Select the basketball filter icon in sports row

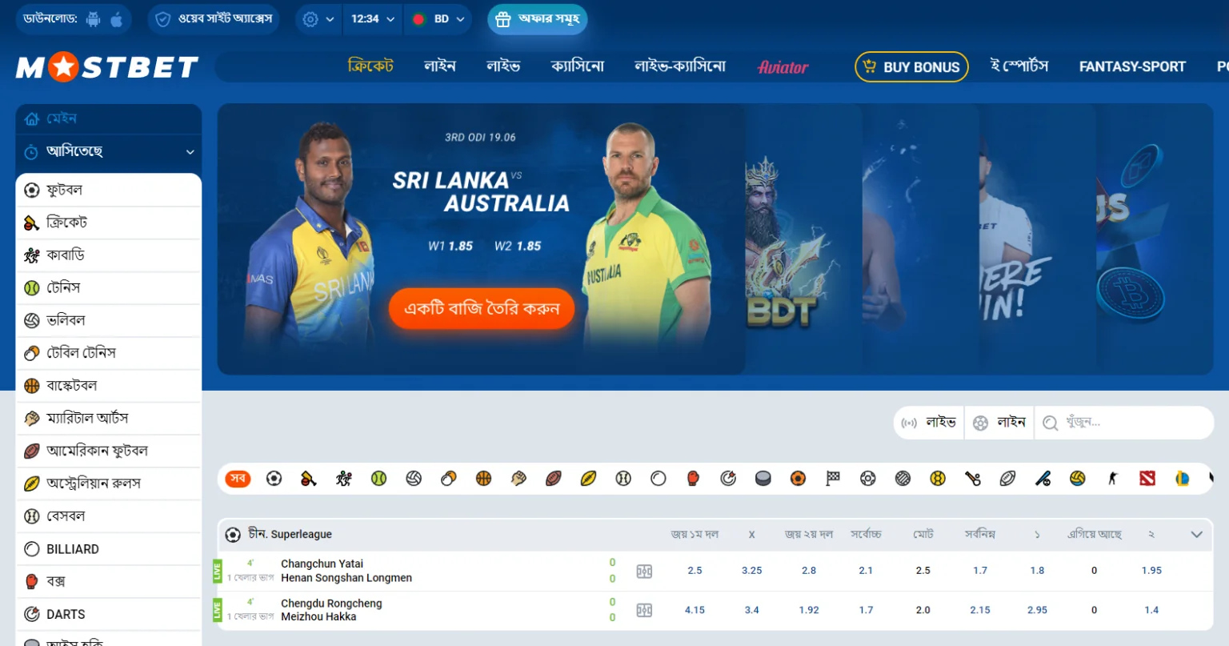(483, 479)
